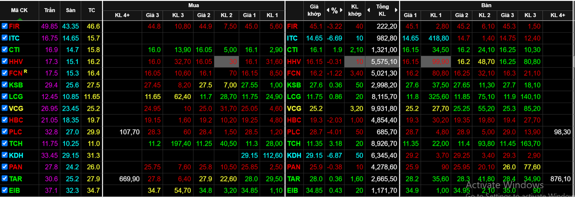
Task: Toggle the VCG row checkbox
Action: pos(4,108)
